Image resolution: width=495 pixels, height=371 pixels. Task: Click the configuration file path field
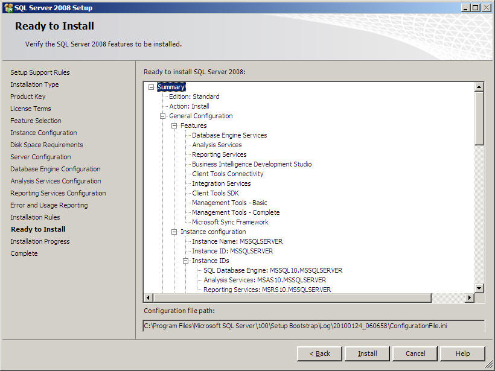coord(314,326)
